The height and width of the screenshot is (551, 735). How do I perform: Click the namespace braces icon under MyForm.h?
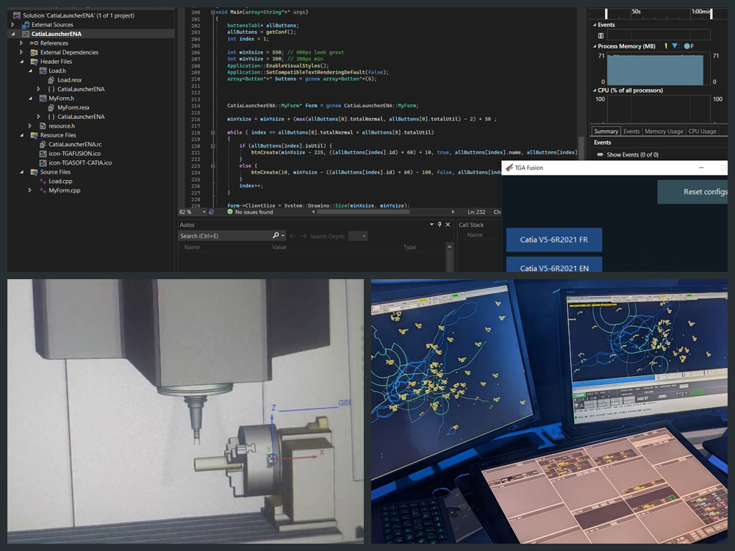[x=51, y=117]
